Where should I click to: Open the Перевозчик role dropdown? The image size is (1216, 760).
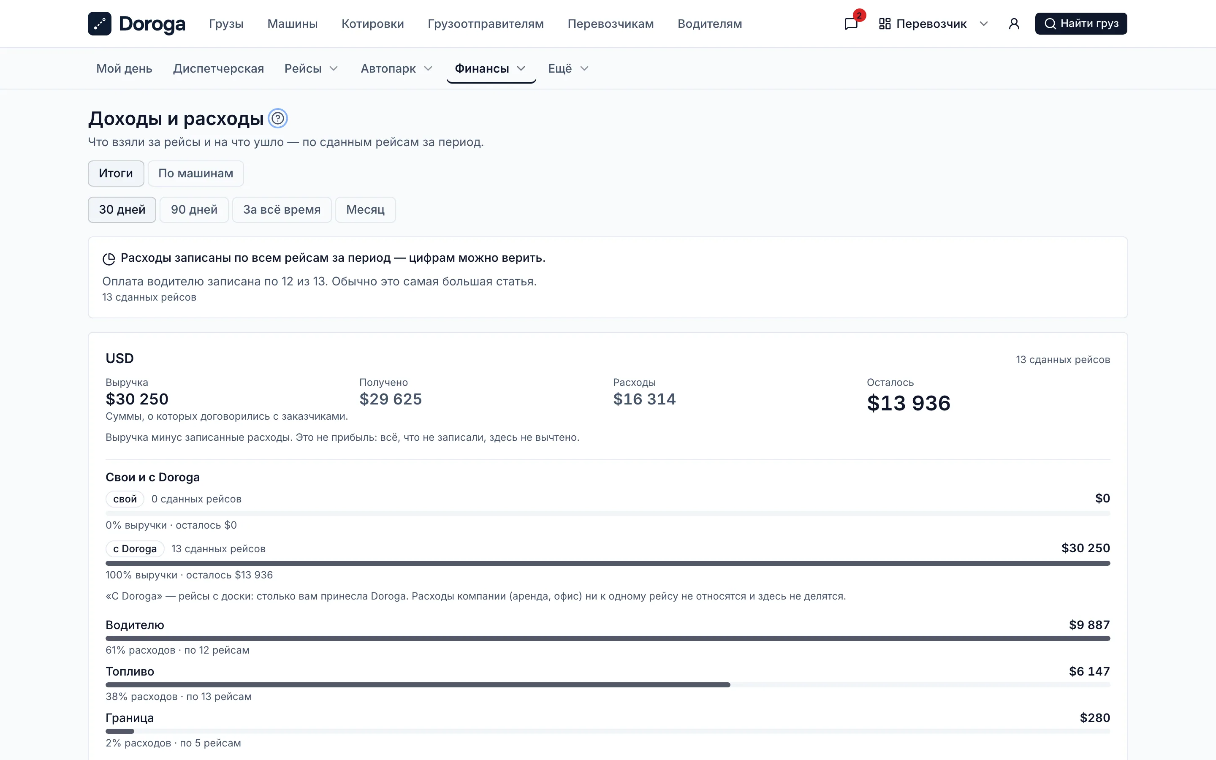coord(934,24)
